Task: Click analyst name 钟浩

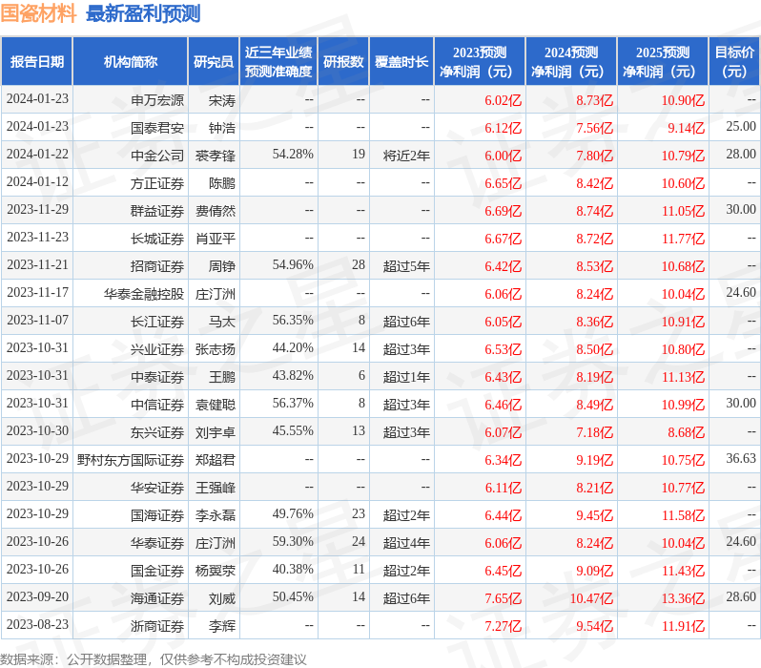Action: tap(222, 128)
